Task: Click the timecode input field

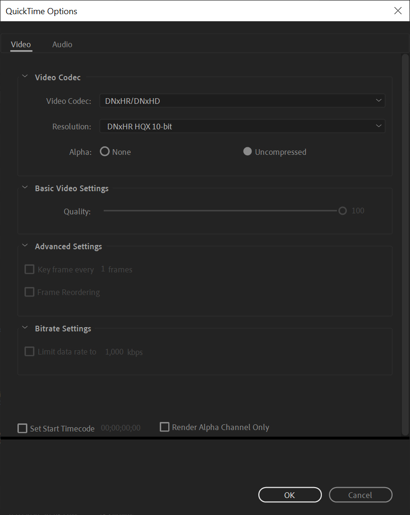Action: click(121, 428)
